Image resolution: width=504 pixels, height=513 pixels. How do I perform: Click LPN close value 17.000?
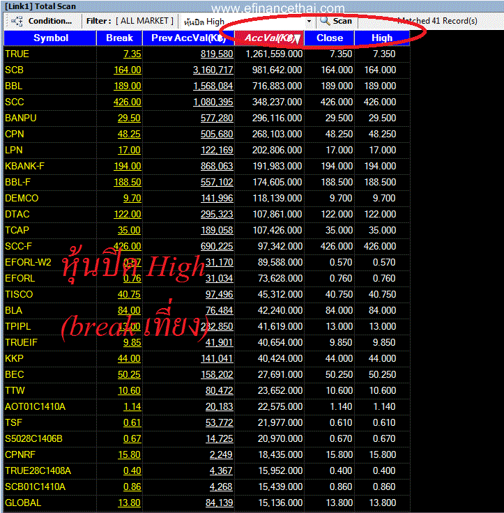339,150
